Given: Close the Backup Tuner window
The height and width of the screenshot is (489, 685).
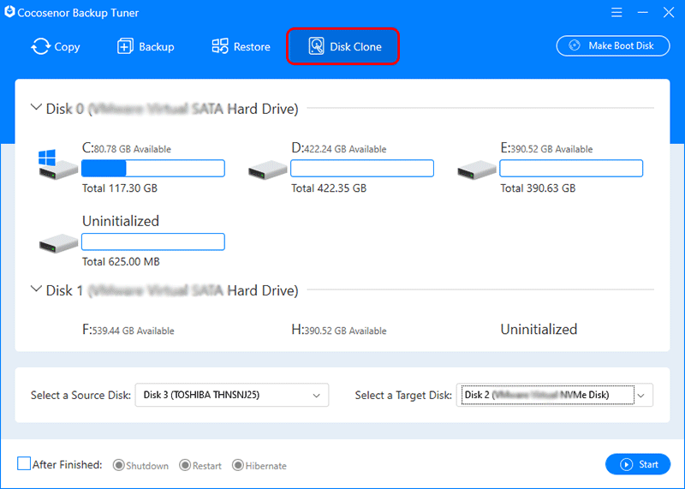Looking at the screenshot, I should [669, 12].
